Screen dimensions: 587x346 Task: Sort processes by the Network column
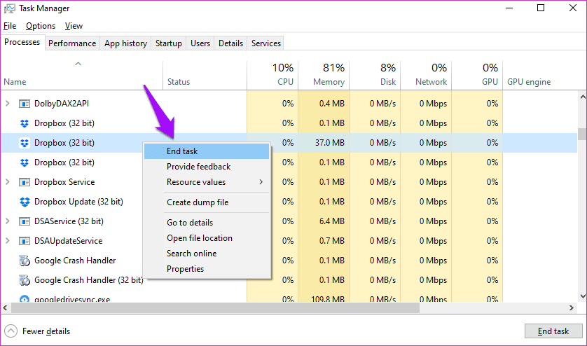426,75
